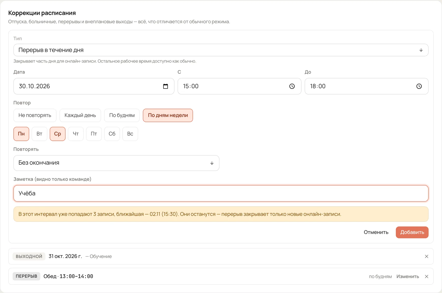Image resolution: width=442 pixels, height=293 pixels.
Task: Click the Добавить button
Action: (x=412, y=232)
